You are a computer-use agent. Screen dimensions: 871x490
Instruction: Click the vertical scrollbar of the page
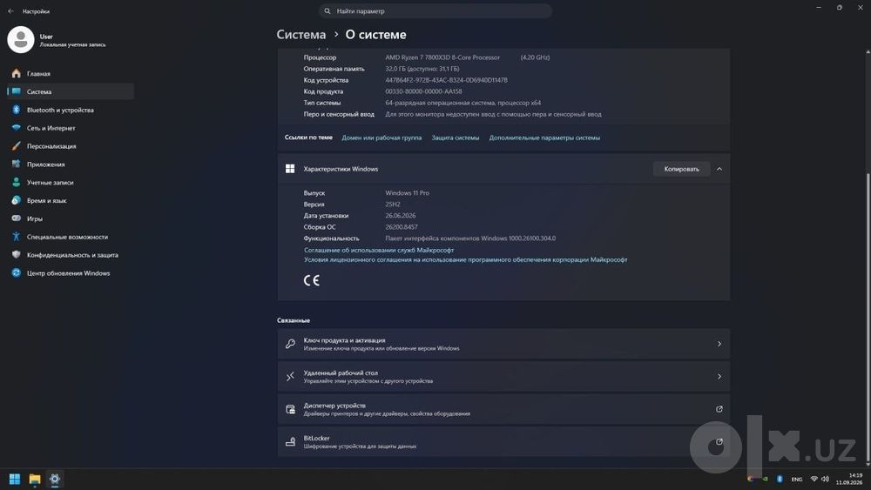coord(868,316)
